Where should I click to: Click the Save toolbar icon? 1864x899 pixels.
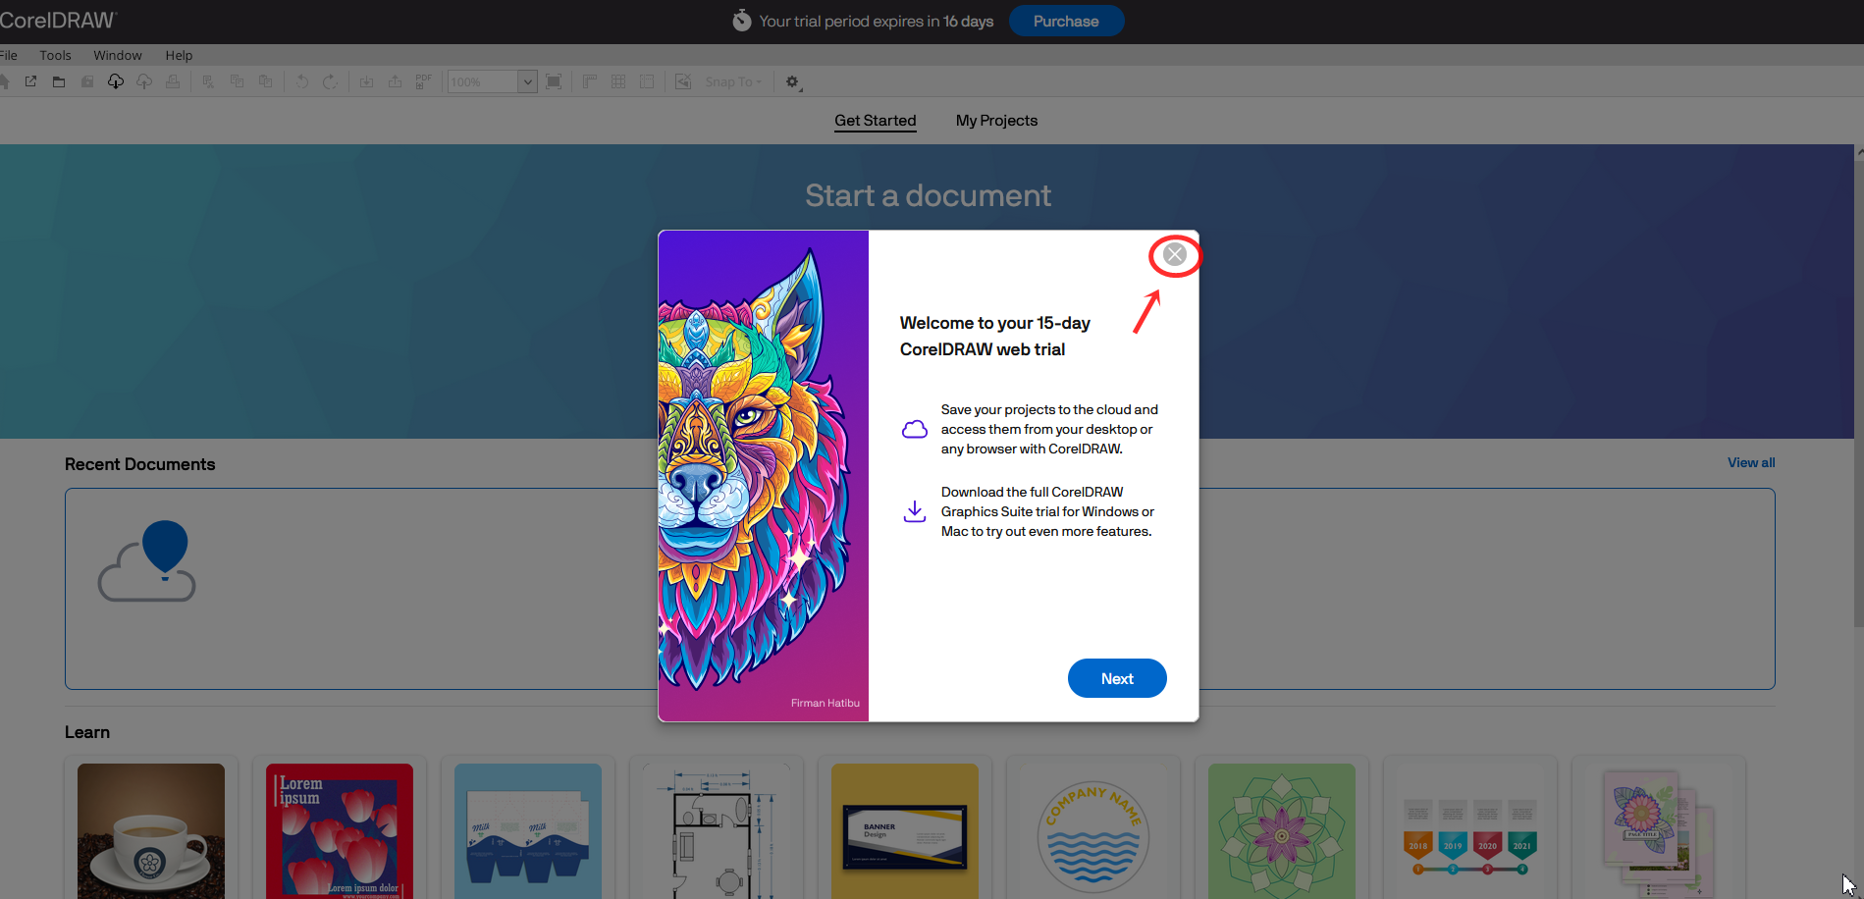tap(87, 81)
